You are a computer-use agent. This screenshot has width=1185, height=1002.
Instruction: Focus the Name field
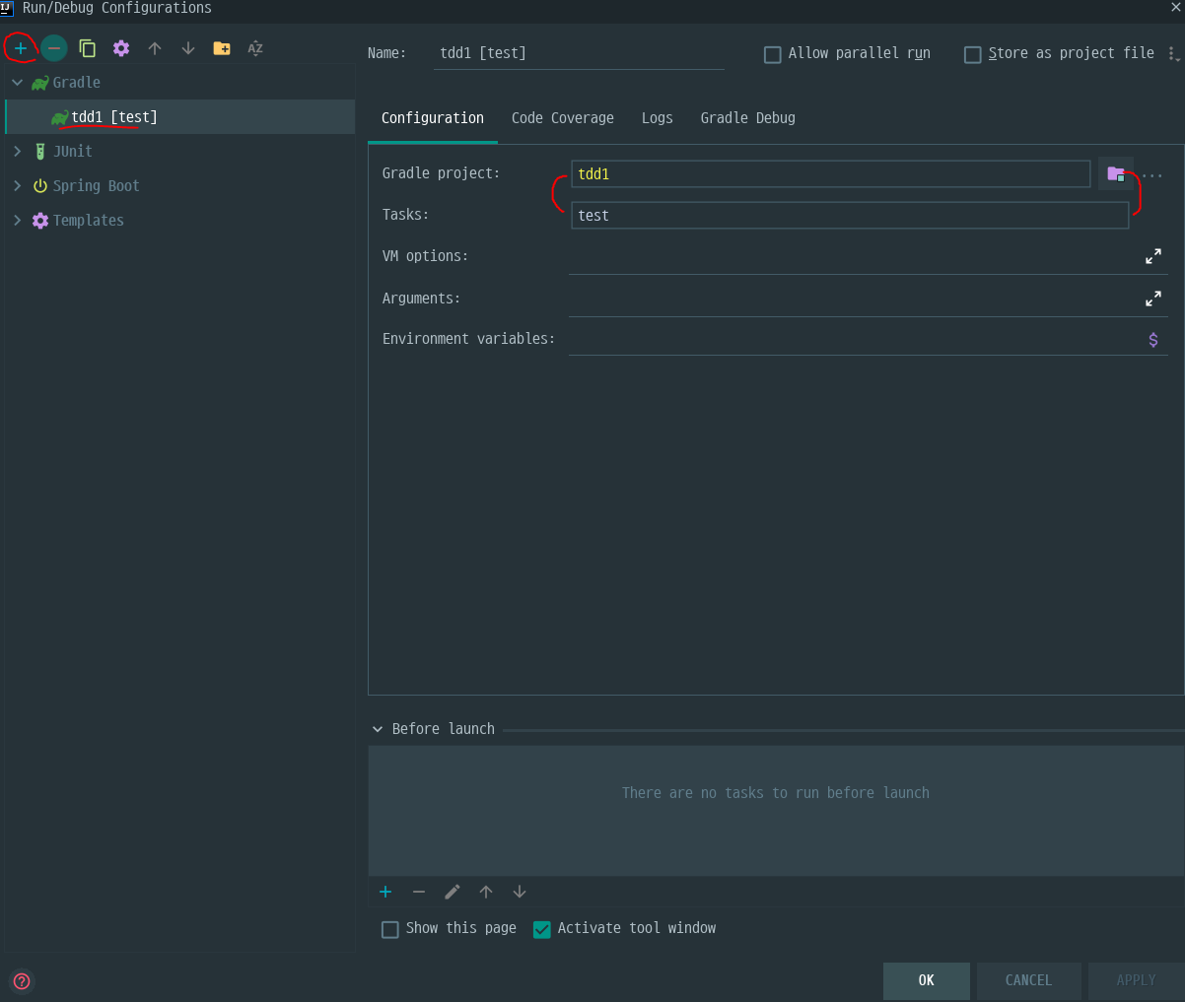580,54
